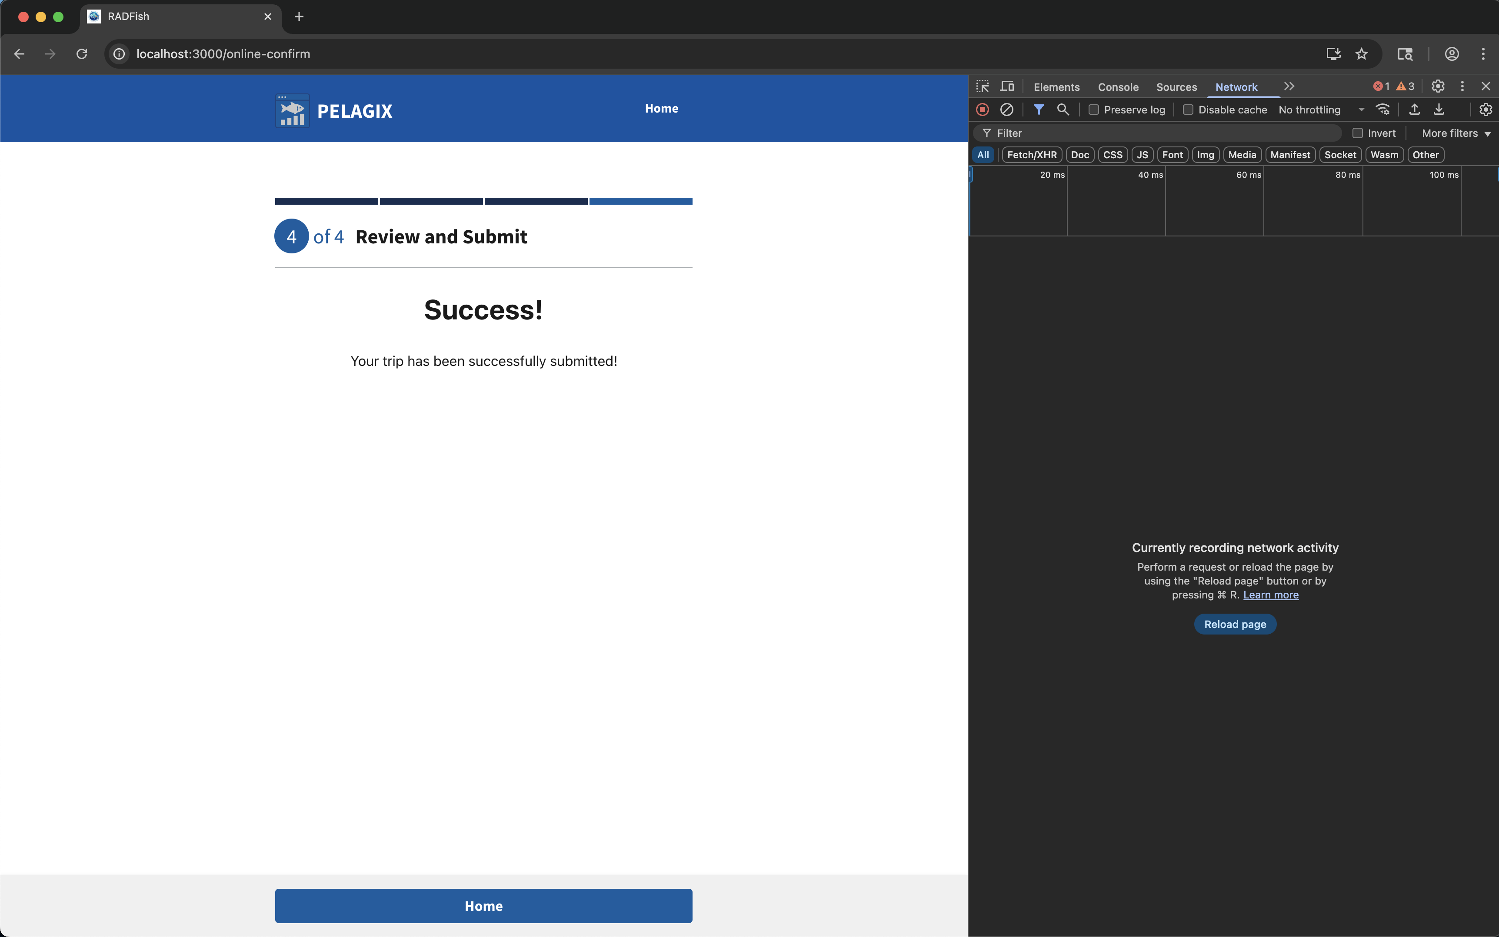Click the network Filter input field
Viewport: 1499px width, 937px height.
[x=1157, y=133]
